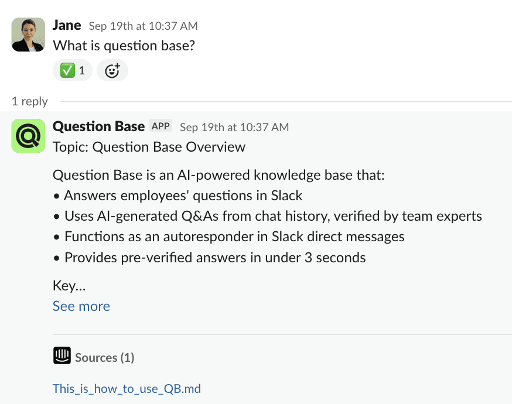512x404 pixels.
Task: Click the bullet about pre-verified answers
Action: pos(214,257)
